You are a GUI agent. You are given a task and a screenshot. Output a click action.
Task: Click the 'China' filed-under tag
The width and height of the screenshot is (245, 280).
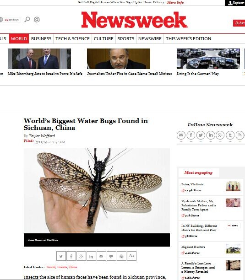coord(73,267)
